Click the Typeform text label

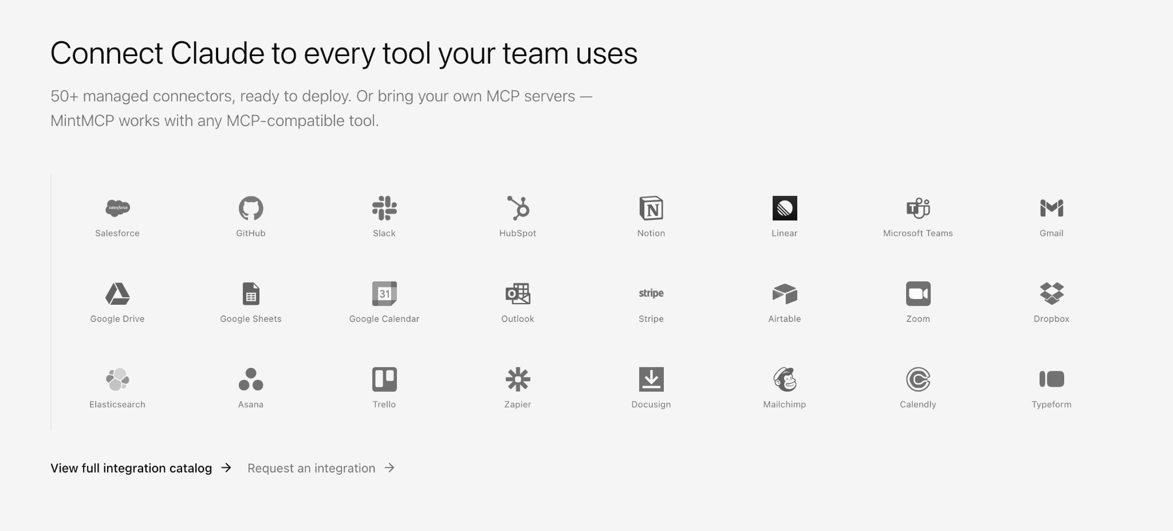(x=1052, y=404)
